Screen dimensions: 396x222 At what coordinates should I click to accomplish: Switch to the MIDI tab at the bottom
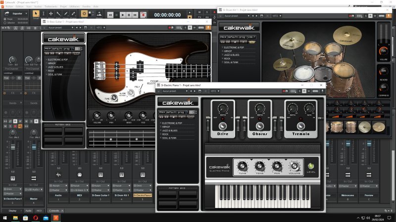click(39, 211)
